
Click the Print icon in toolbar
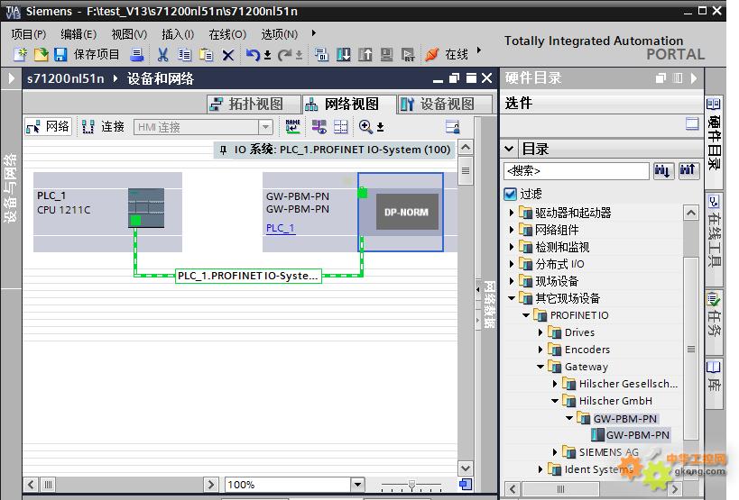pos(137,55)
